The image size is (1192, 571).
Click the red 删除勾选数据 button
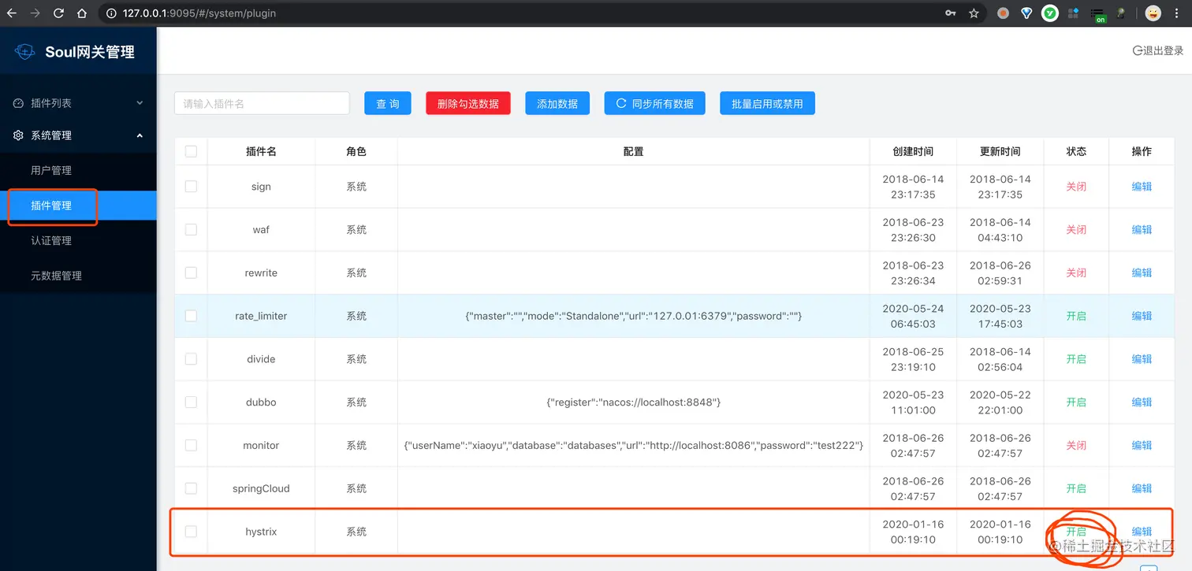coord(468,103)
